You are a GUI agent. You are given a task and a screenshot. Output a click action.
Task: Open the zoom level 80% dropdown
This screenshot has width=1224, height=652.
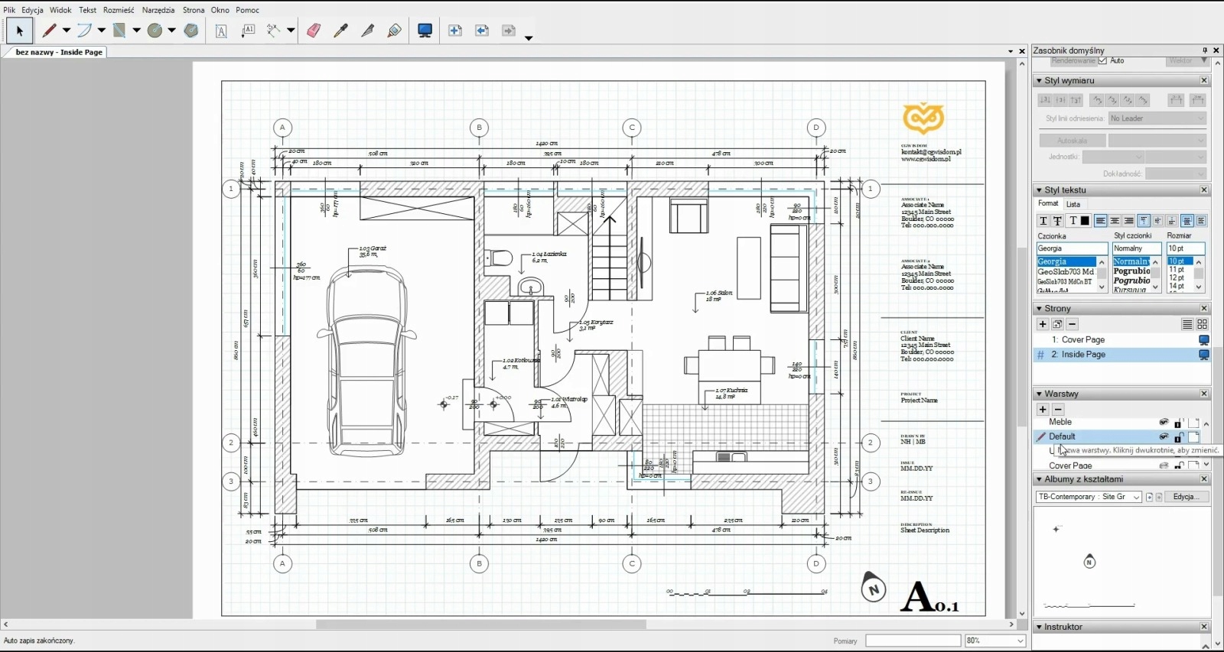click(1020, 641)
